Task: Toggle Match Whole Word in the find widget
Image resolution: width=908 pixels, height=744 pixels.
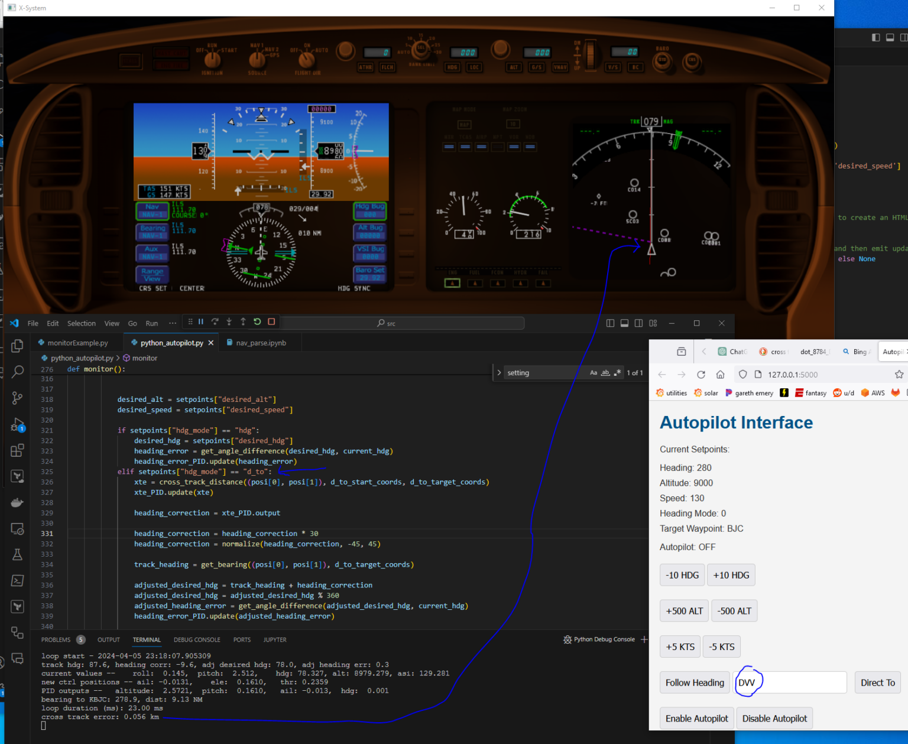Action: coord(605,373)
